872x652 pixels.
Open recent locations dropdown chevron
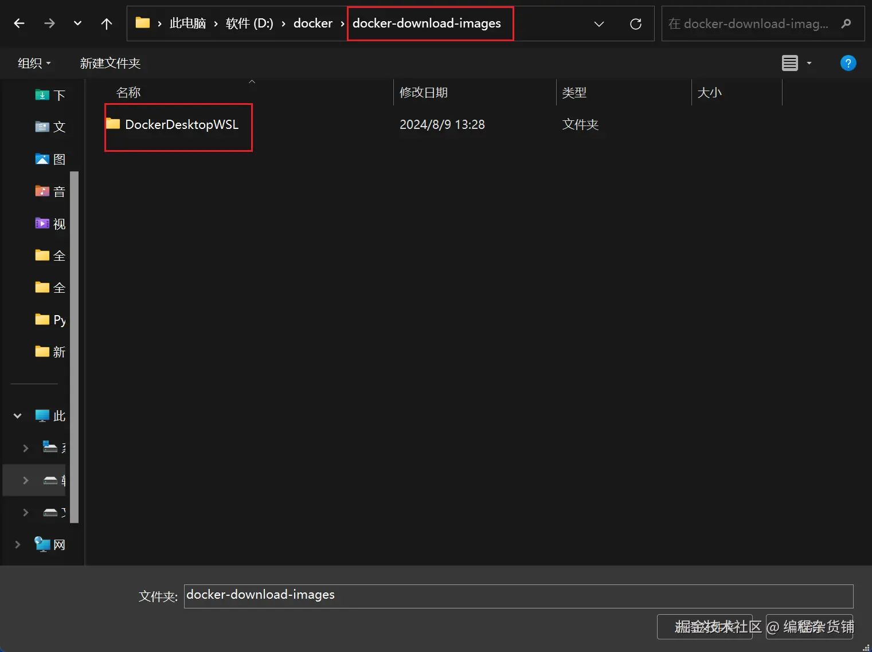[77, 23]
